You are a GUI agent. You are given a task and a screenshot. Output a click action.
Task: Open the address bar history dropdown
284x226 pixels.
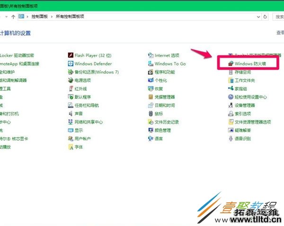point(258,17)
